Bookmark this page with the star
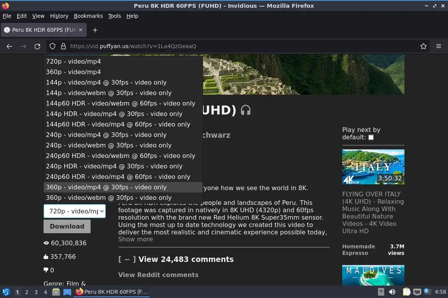Image resolution: width=448 pixels, height=298 pixels. coord(423,46)
